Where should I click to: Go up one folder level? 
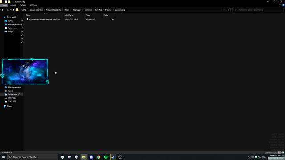14,10
